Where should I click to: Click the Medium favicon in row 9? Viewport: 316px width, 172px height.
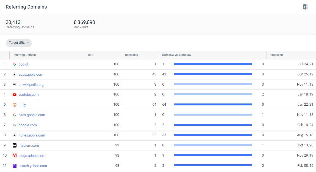[14, 145]
